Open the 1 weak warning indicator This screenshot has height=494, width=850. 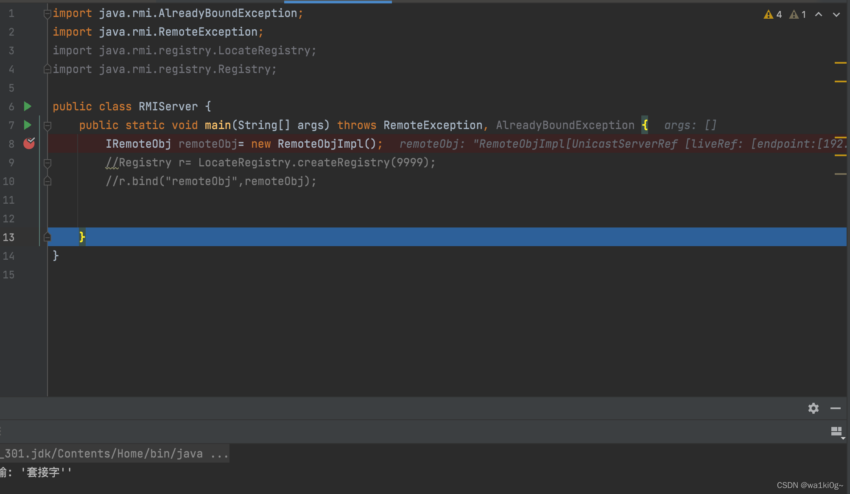click(x=798, y=14)
